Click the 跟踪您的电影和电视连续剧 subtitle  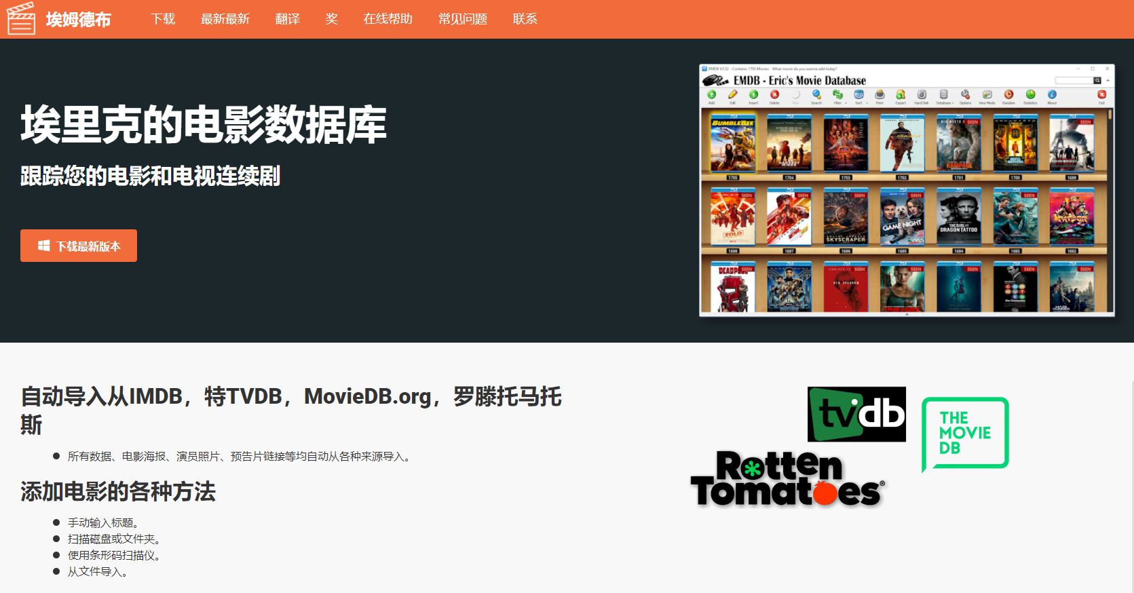pos(150,176)
